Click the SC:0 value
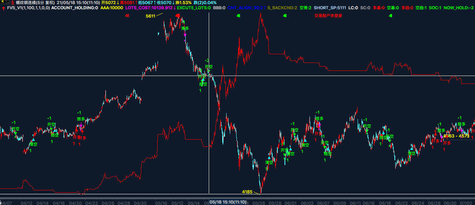The image size is (475, 205). coord(365,8)
